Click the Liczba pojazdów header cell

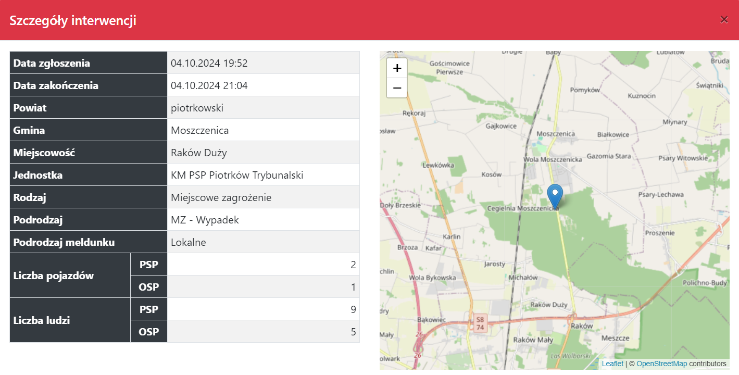[53, 276]
